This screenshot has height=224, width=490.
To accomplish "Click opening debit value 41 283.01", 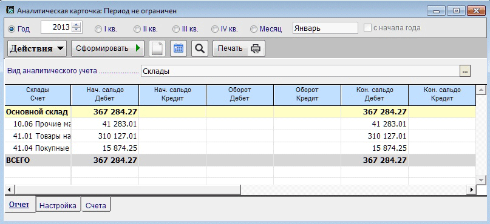I will [120, 124].
